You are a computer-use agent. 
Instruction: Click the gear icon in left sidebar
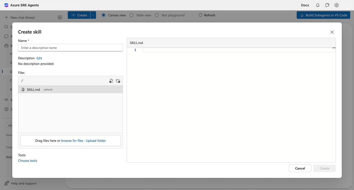[6, 109]
